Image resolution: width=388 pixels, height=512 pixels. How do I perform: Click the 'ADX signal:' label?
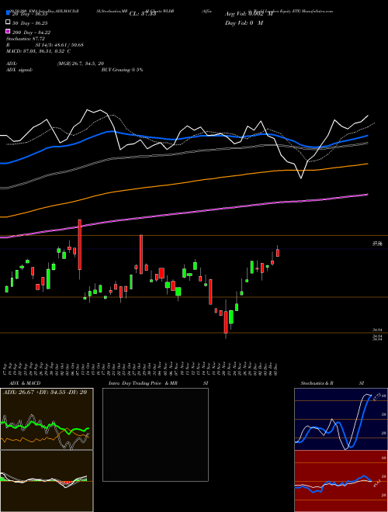(19, 70)
